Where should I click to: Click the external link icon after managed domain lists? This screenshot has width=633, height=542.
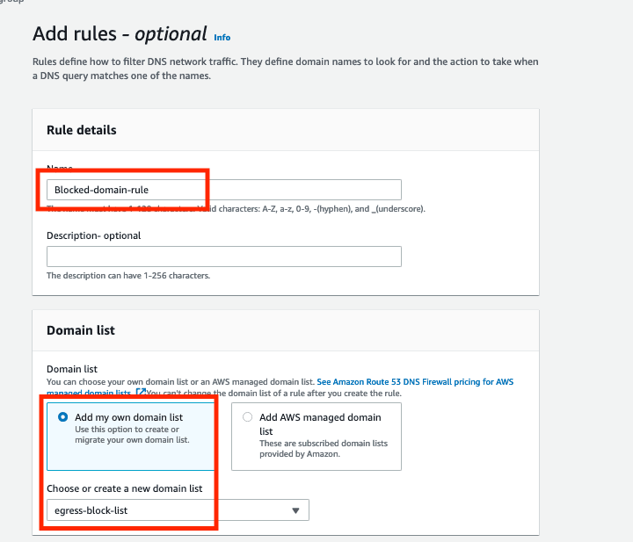141,392
